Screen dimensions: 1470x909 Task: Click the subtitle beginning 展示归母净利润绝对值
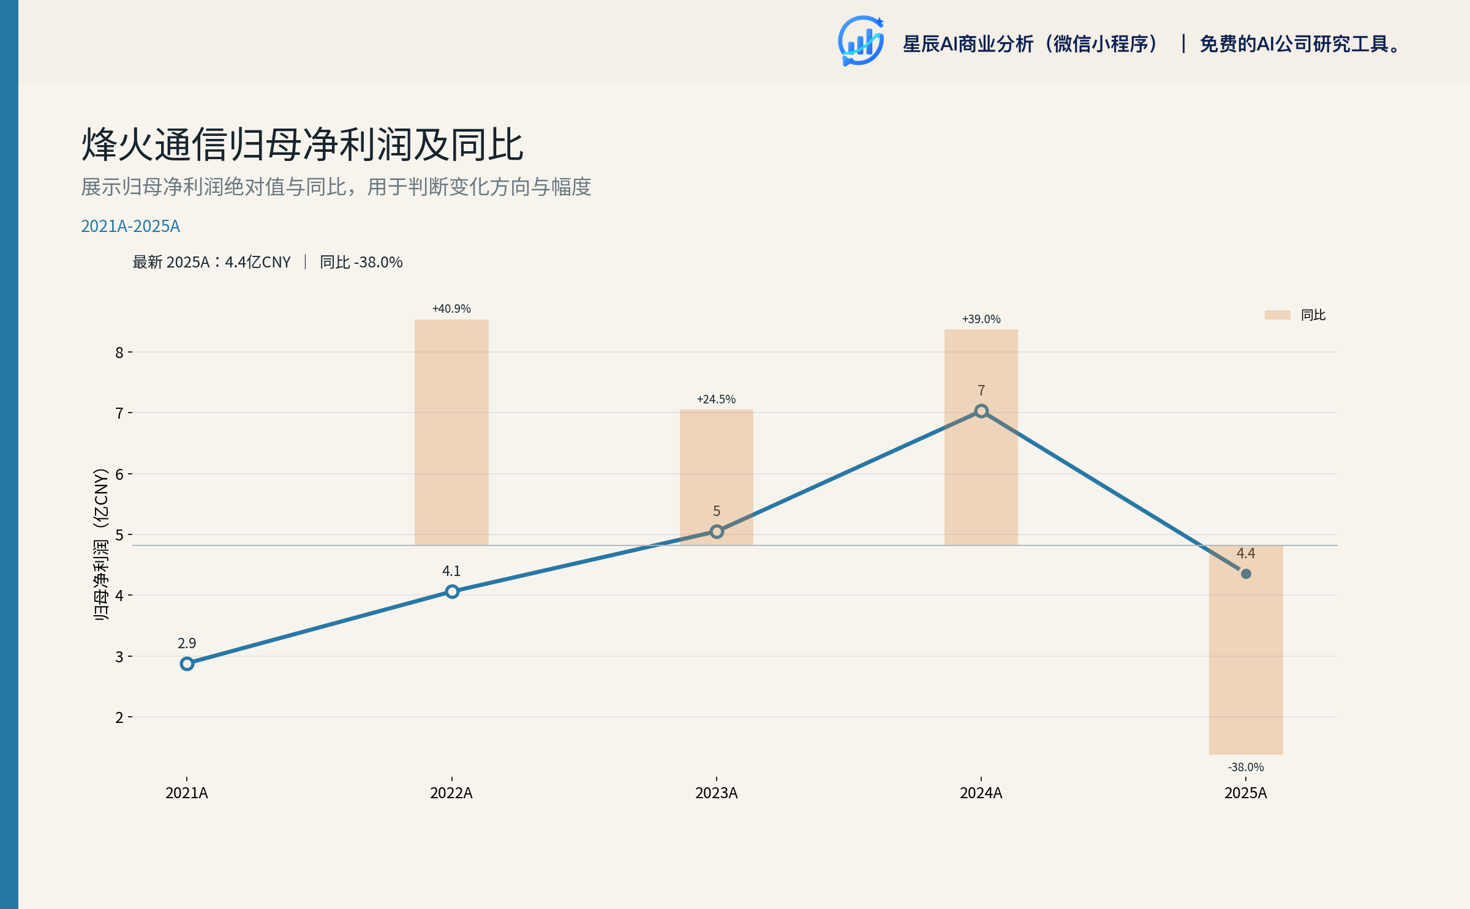coord(336,187)
